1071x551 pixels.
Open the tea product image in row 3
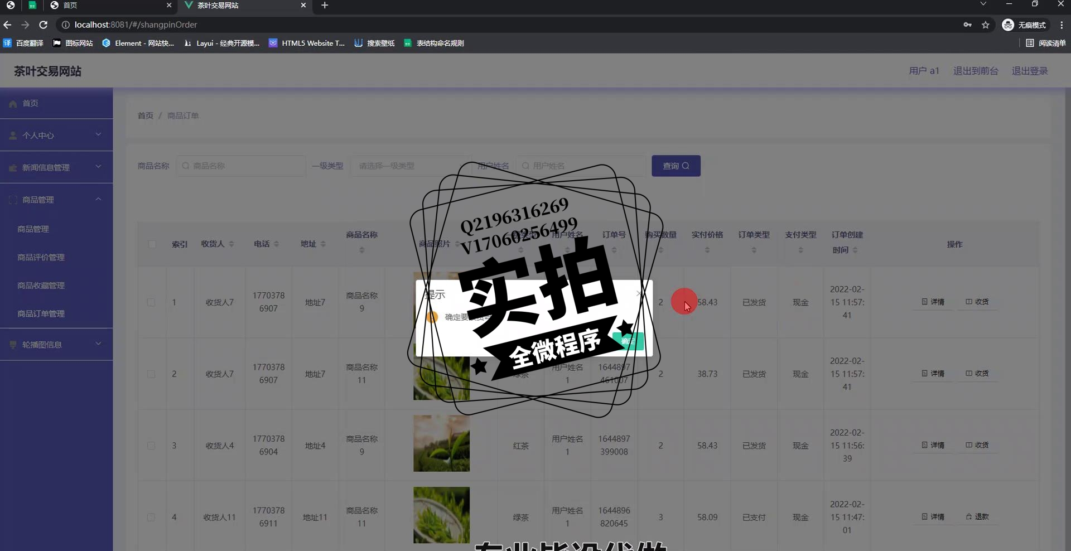441,443
